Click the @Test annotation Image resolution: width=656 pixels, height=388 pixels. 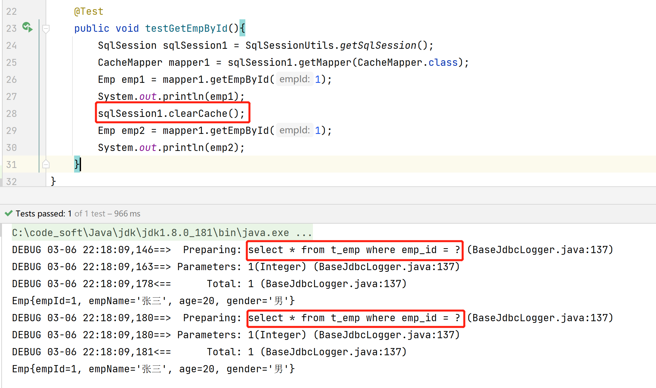pos(89,11)
